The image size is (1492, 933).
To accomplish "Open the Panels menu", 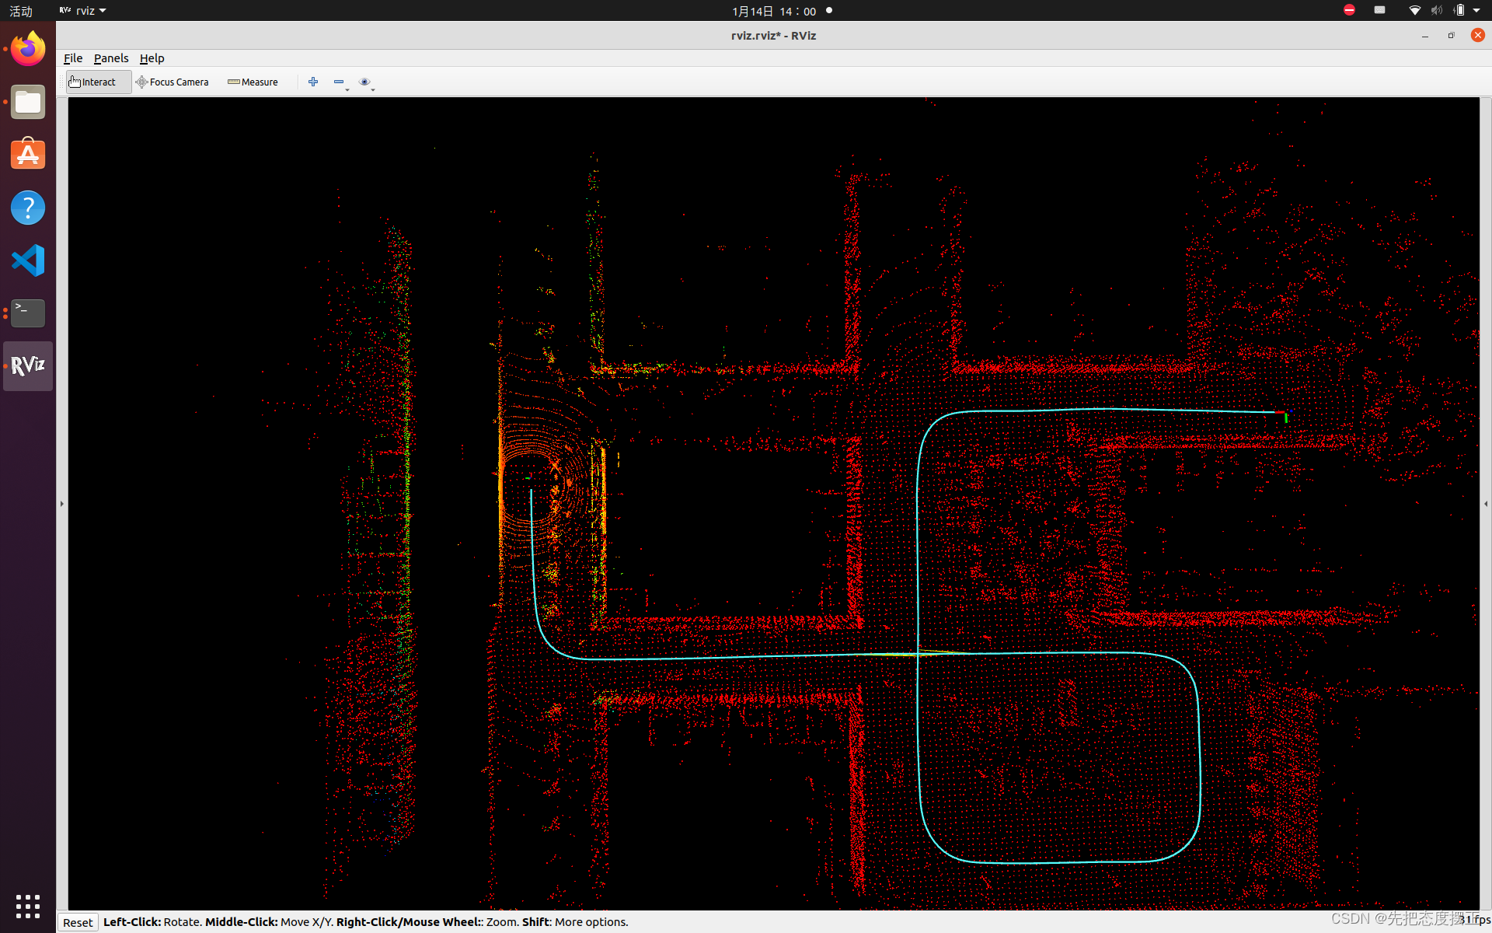I will [111, 58].
